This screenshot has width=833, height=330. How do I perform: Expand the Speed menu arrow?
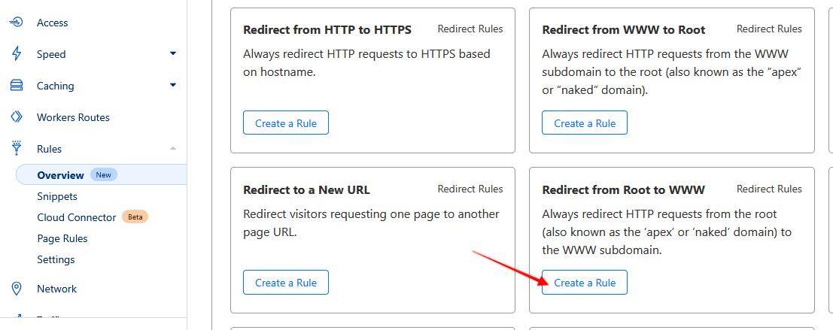172,53
